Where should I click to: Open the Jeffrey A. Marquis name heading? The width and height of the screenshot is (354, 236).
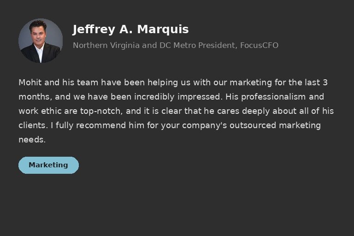click(130, 29)
